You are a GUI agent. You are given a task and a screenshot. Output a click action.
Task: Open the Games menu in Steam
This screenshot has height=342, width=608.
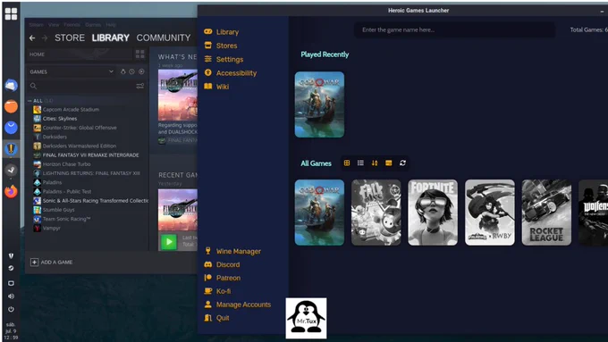point(93,25)
